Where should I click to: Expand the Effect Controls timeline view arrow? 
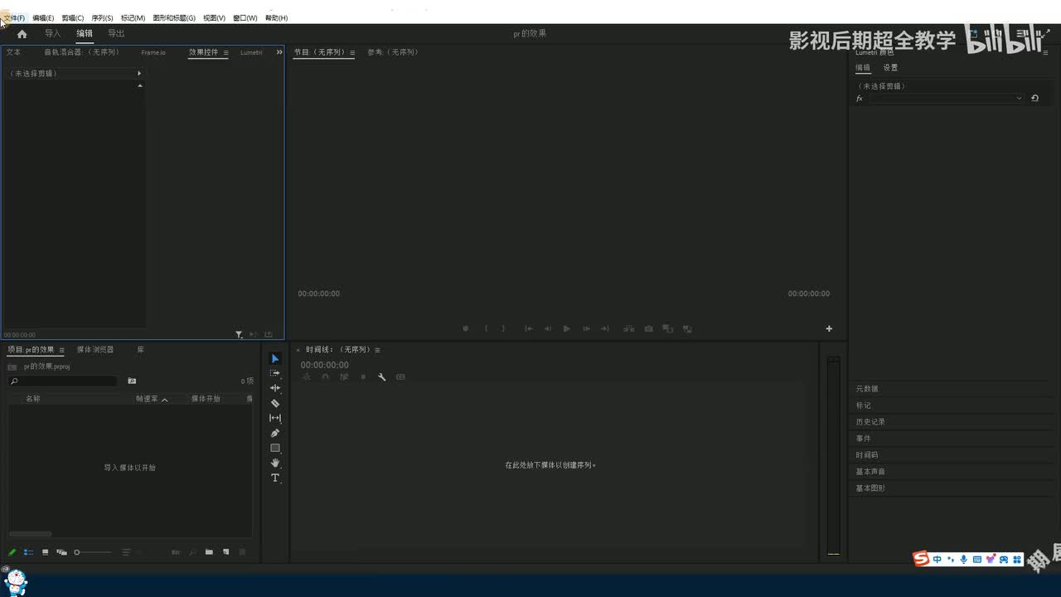[x=139, y=74]
